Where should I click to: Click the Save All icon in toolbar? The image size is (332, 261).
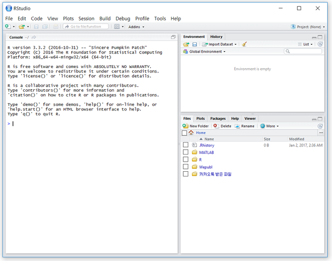coord(45,27)
